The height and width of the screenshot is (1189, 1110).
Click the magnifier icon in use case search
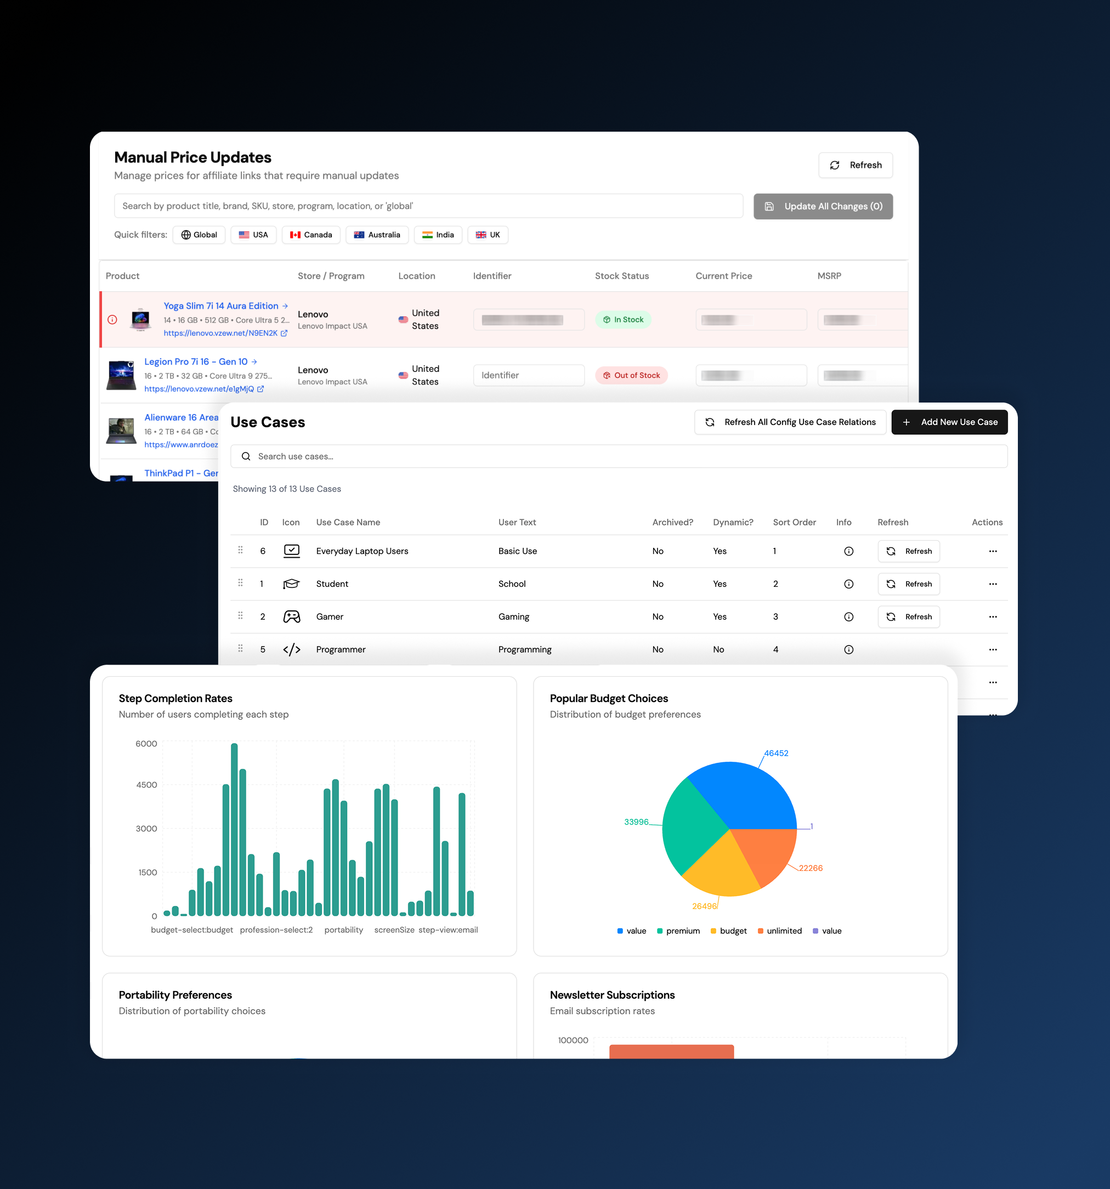tap(246, 456)
